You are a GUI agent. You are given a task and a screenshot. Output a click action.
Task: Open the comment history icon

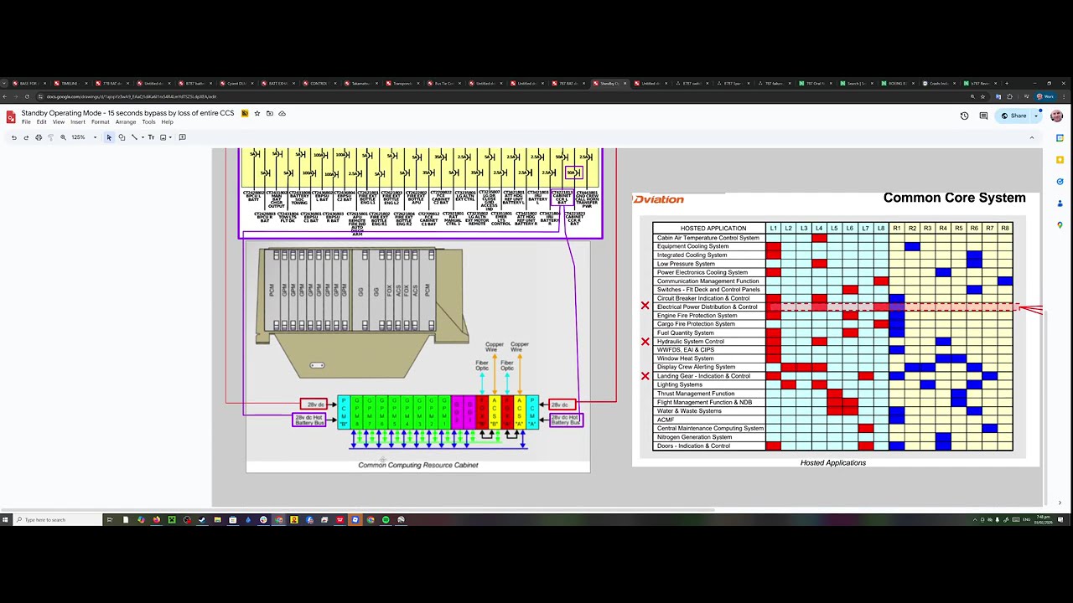(983, 116)
